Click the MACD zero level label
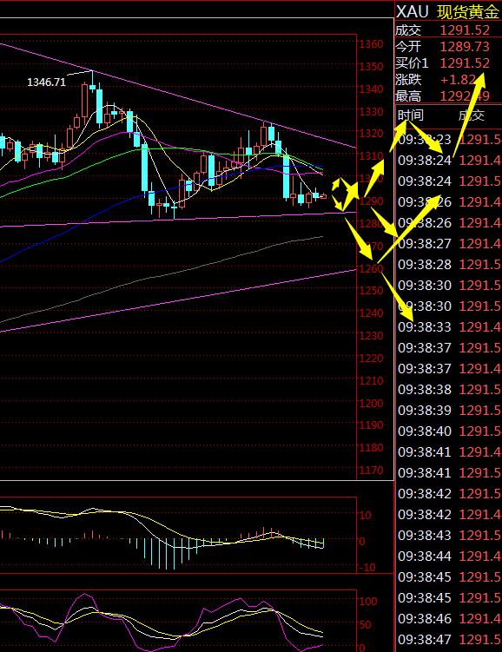Viewport: 502px width, 652px height. pyautogui.click(x=361, y=542)
